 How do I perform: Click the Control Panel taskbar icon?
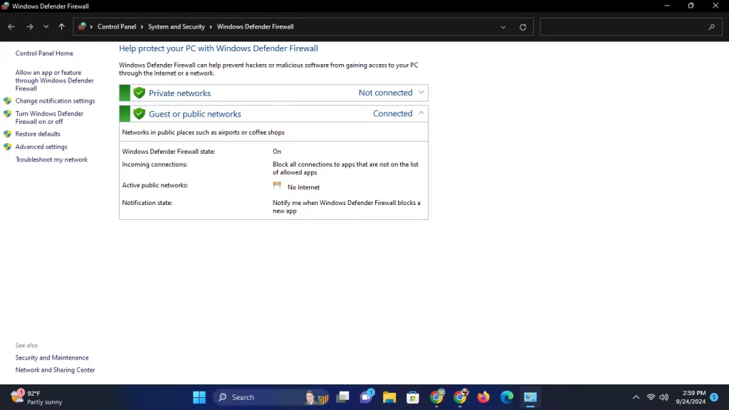click(x=530, y=397)
